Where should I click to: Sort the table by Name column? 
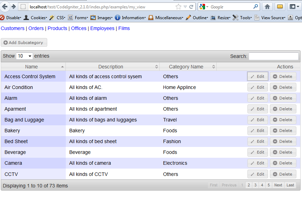(33, 67)
